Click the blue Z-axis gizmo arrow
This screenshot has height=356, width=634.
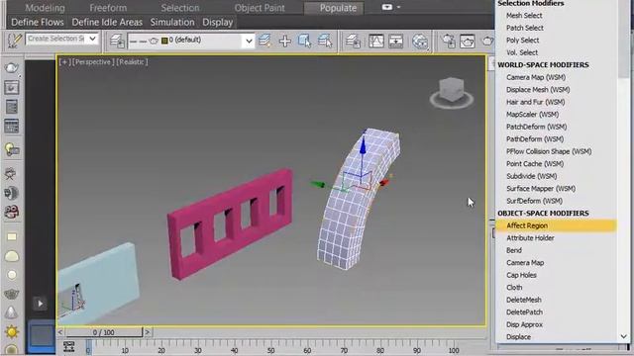click(x=363, y=145)
